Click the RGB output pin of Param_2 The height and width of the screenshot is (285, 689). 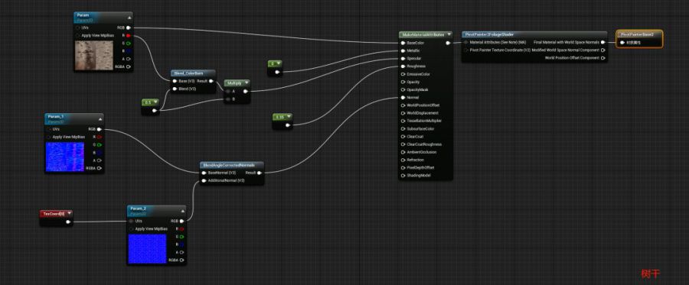pos(181,221)
